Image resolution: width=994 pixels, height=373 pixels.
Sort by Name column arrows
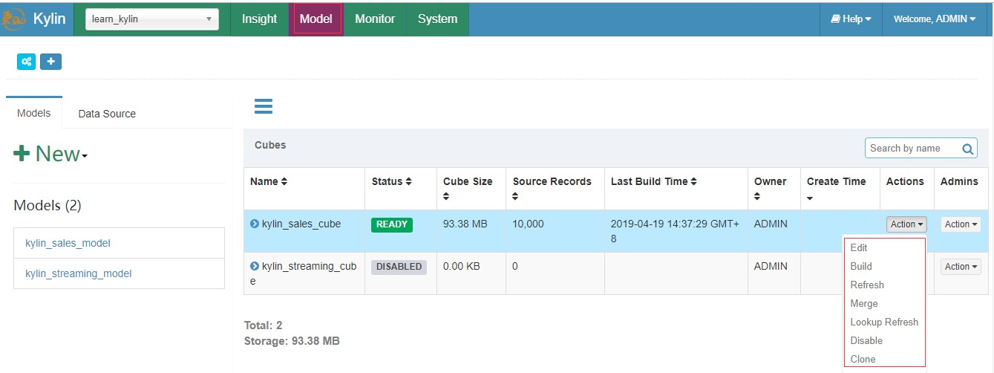pos(284,182)
